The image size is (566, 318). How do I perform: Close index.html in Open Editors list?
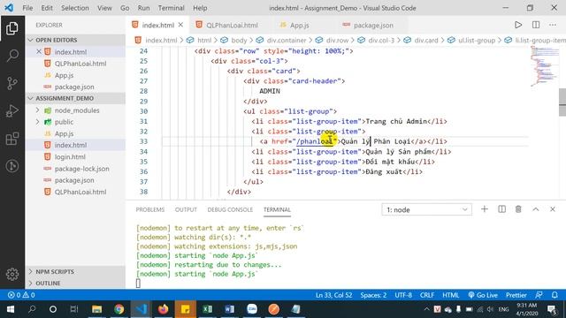39,51
